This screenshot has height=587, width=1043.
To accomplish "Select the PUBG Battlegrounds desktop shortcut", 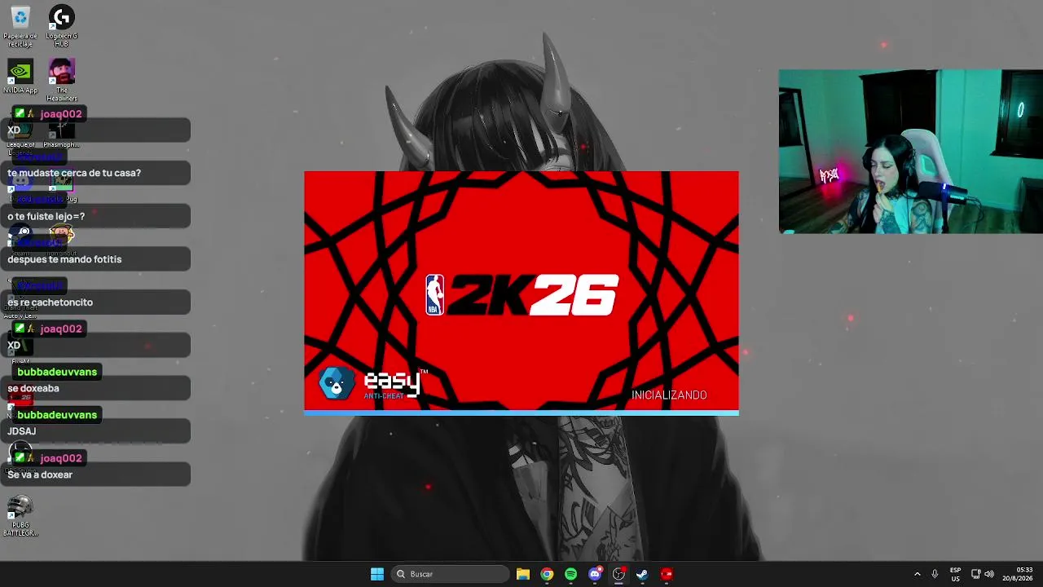I will coord(20,517).
